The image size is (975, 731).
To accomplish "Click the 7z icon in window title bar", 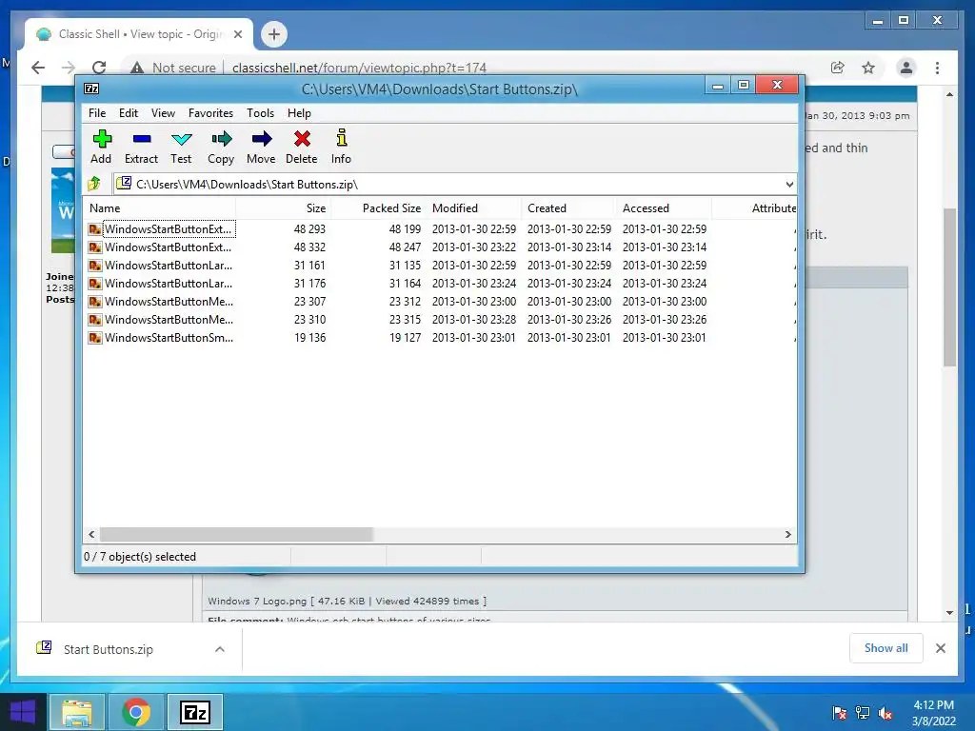I will coord(91,89).
